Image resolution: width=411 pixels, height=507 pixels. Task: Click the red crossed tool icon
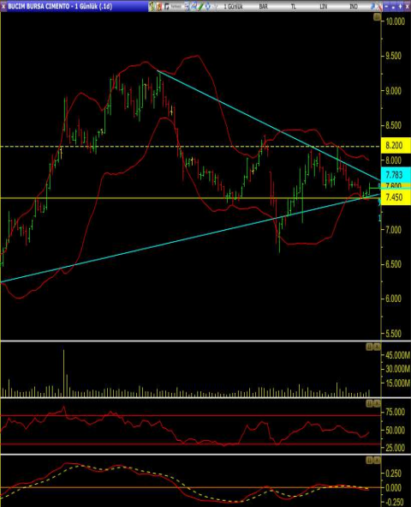[379, 6]
